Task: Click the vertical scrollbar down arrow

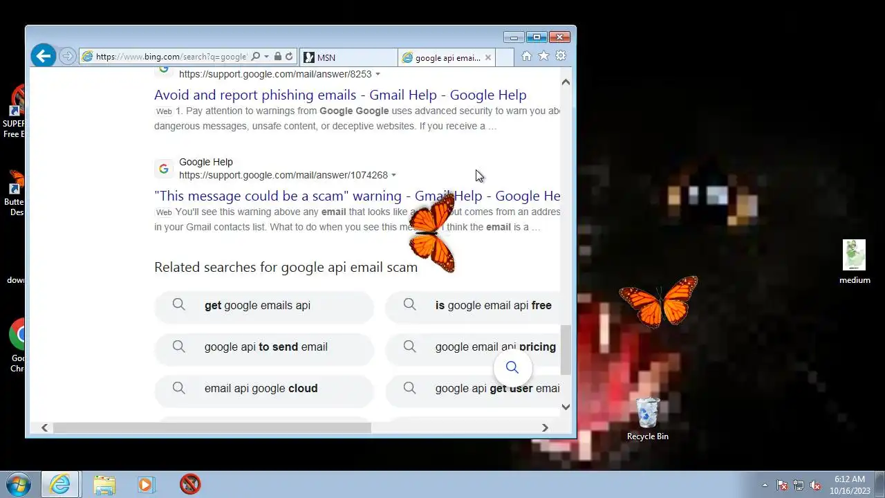Action: [566, 407]
